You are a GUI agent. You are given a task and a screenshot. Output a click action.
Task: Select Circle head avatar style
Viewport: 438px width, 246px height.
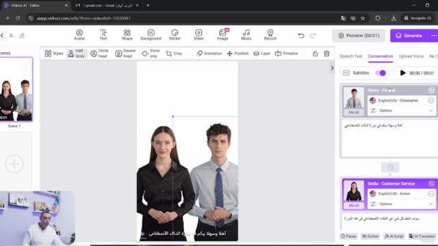tap(100, 53)
